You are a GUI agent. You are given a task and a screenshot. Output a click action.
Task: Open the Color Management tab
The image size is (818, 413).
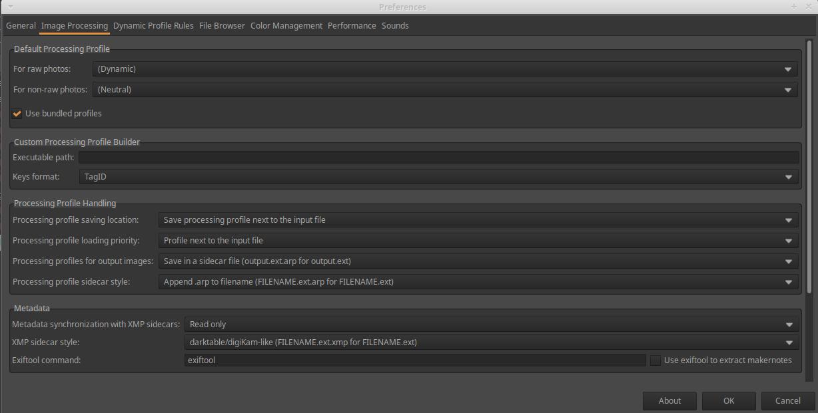point(286,26)
